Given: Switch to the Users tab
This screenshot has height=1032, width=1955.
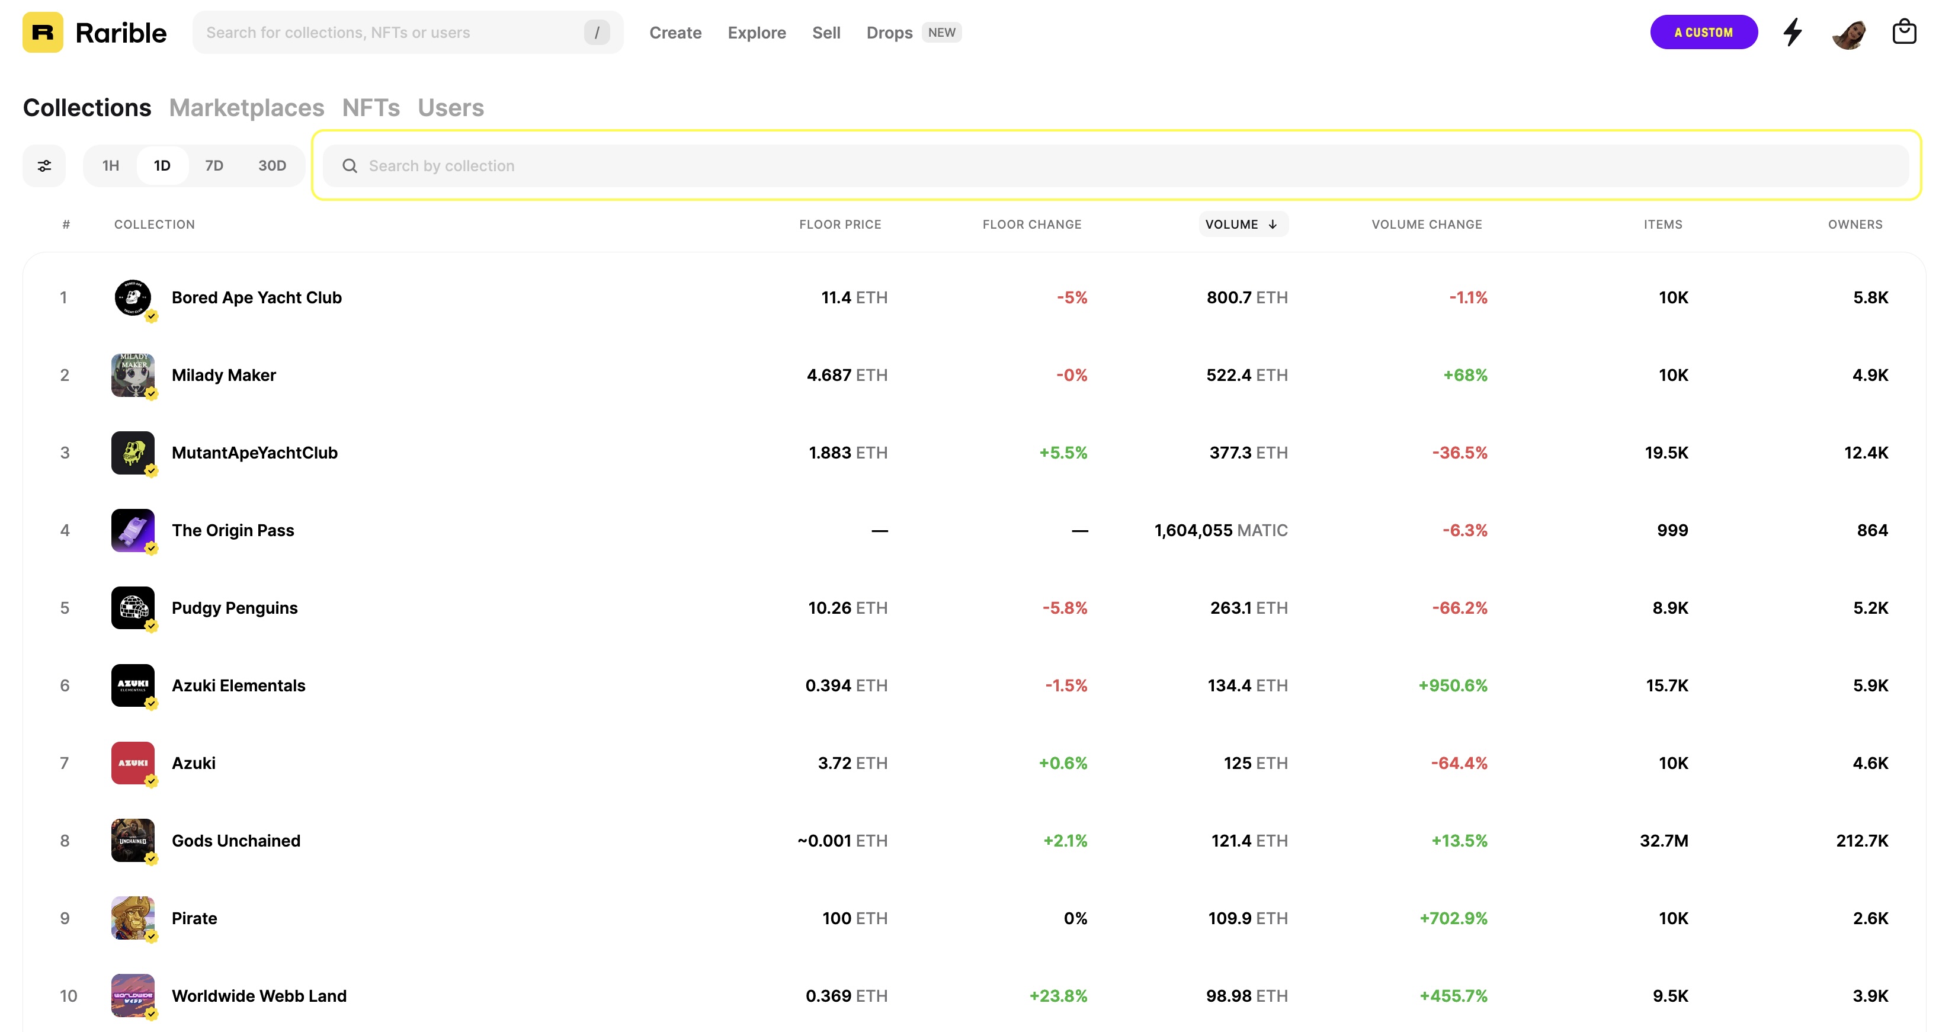Looking at the screenshot, I should (x=451, y=108).
